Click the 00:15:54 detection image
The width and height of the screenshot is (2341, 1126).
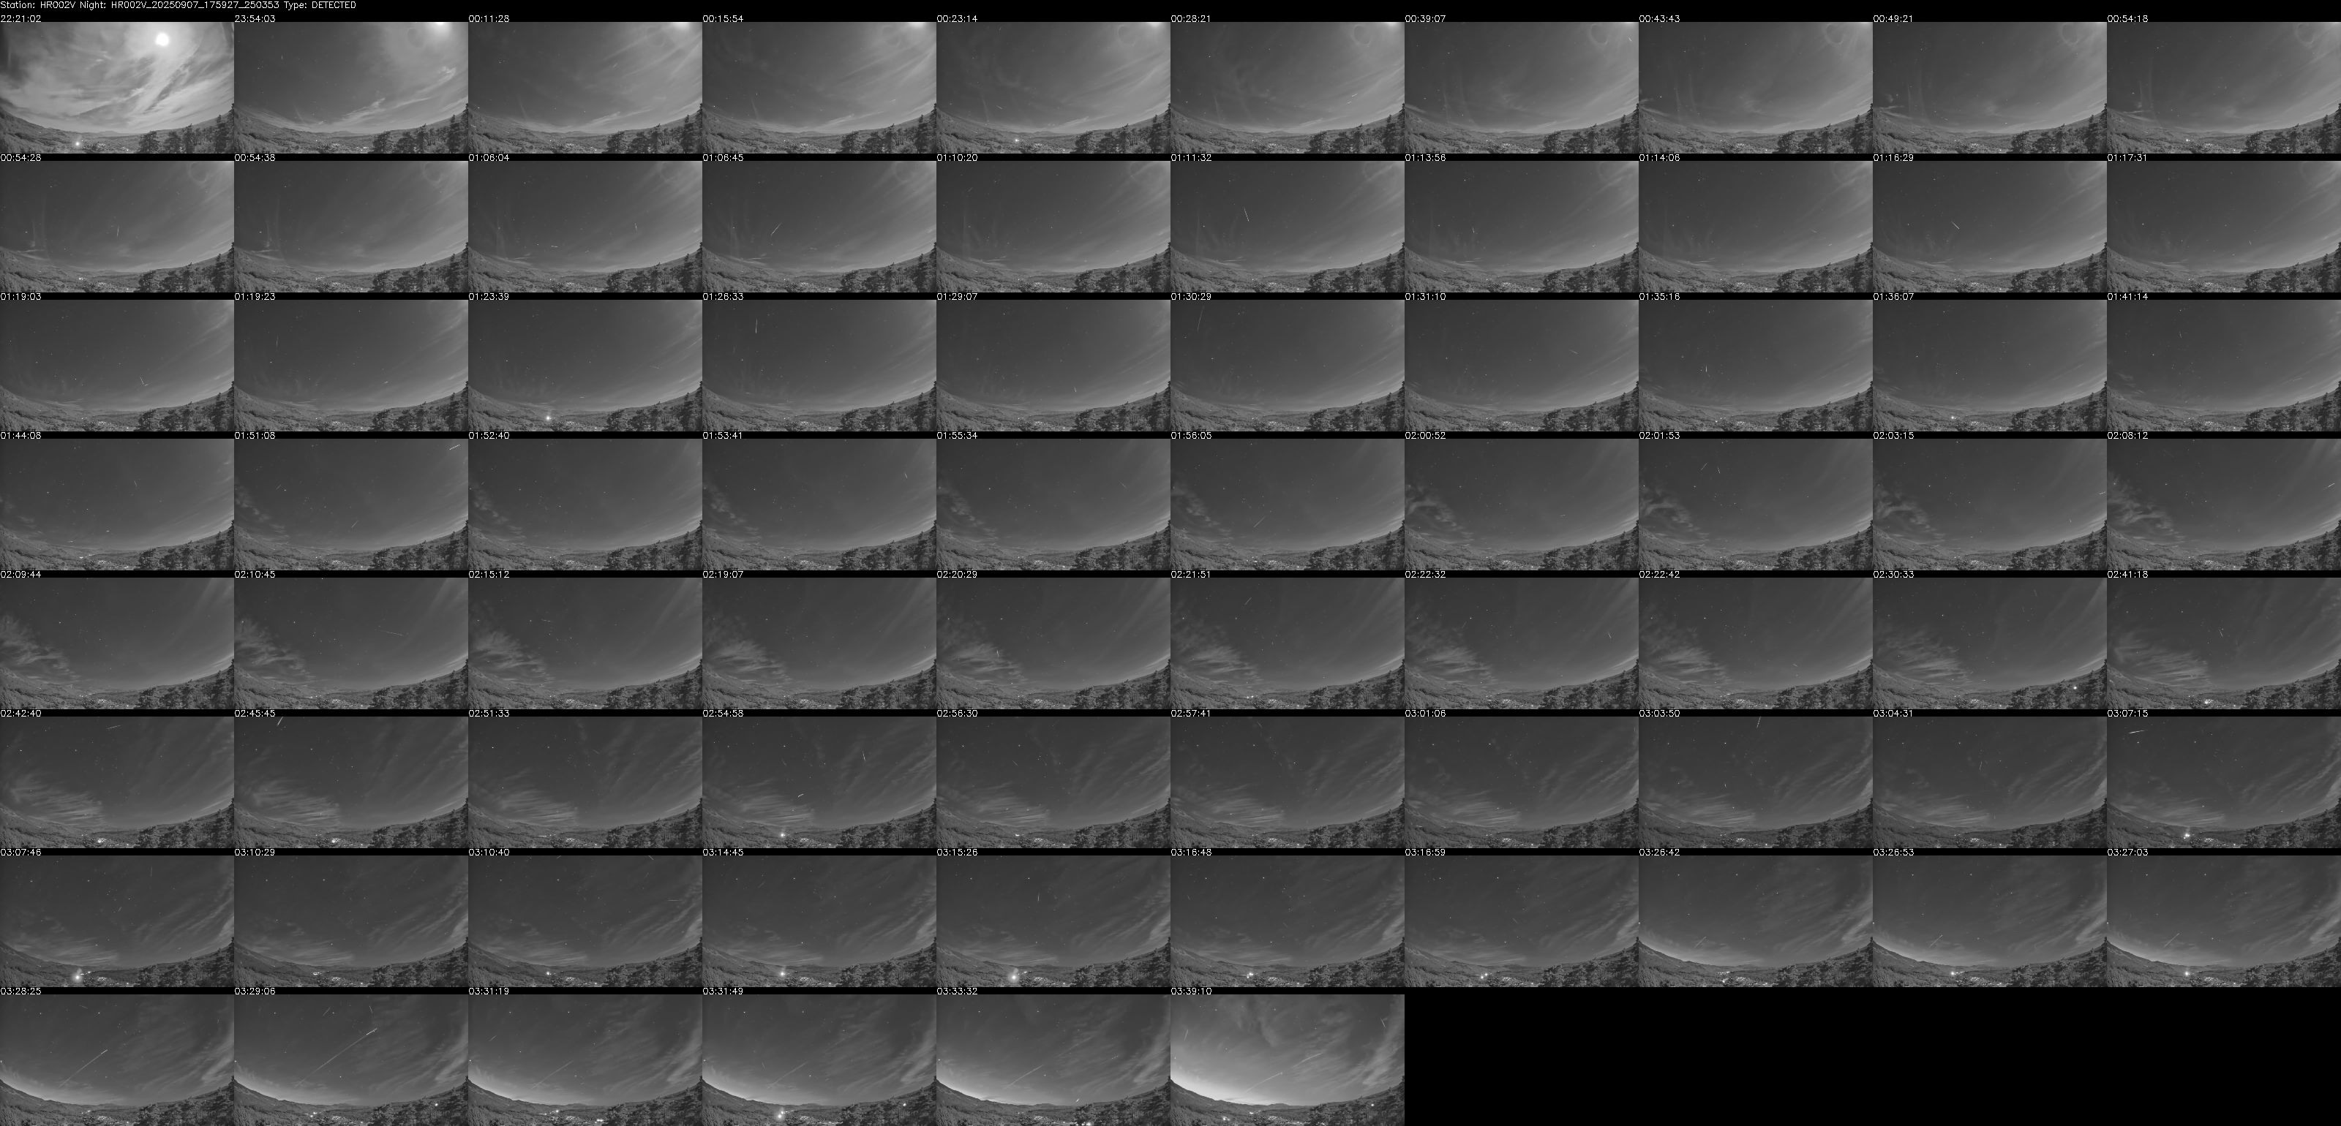(819, 87)
